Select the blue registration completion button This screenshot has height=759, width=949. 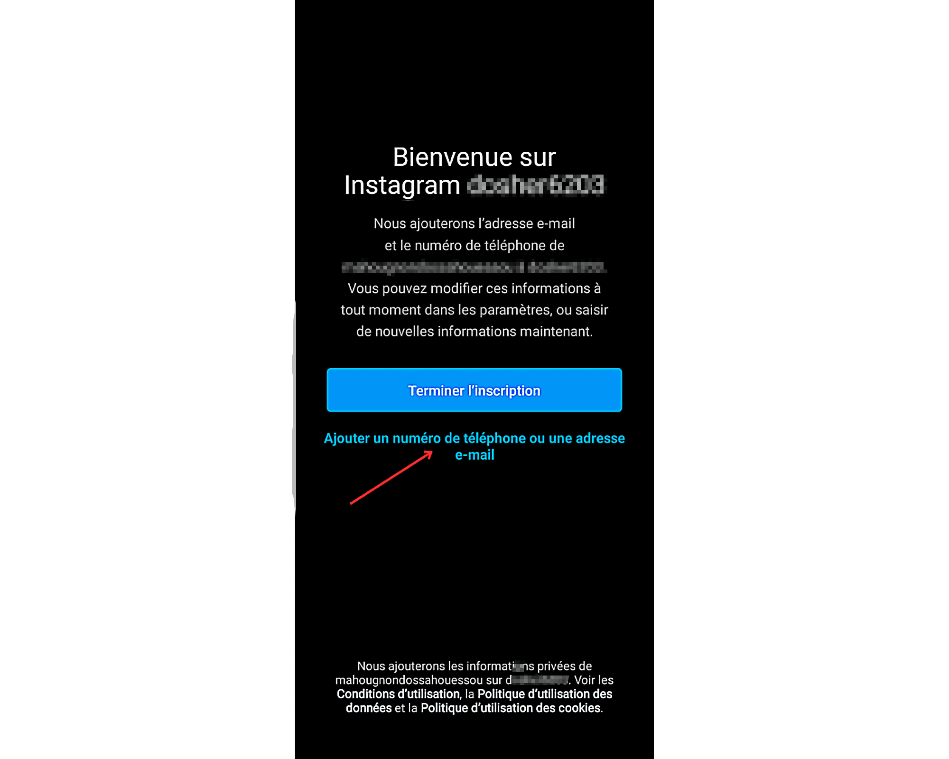coord(474,390)
